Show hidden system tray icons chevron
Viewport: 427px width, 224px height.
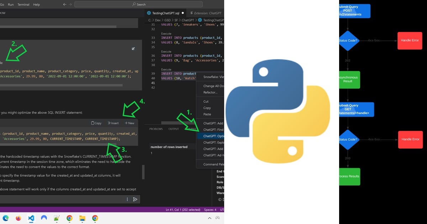tap(210, 218)
